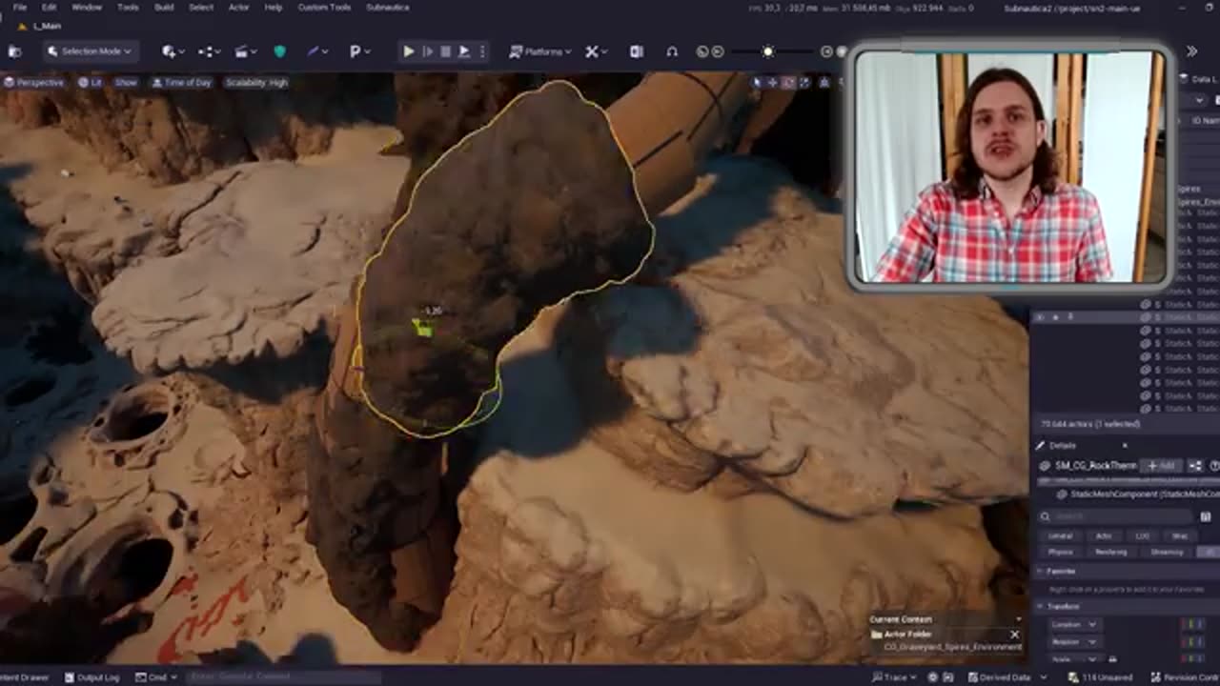
Task: Open the Window menu
Action: pyautogui.click(x=87, y=8)
